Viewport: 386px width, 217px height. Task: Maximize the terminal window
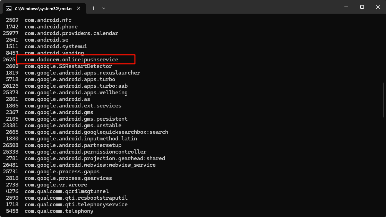coord(362,7)
